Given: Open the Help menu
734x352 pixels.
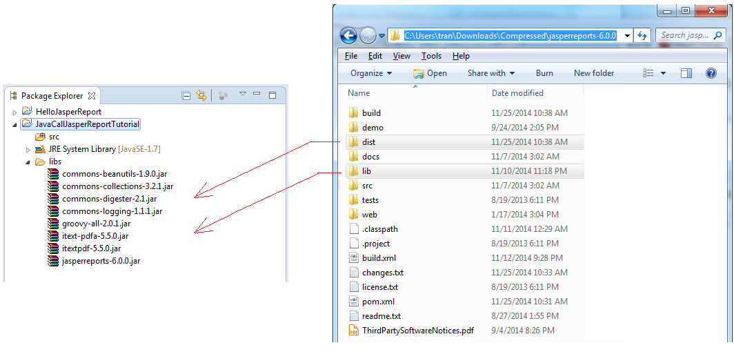Looking at the screenshot, I should [x=461, y=56].
